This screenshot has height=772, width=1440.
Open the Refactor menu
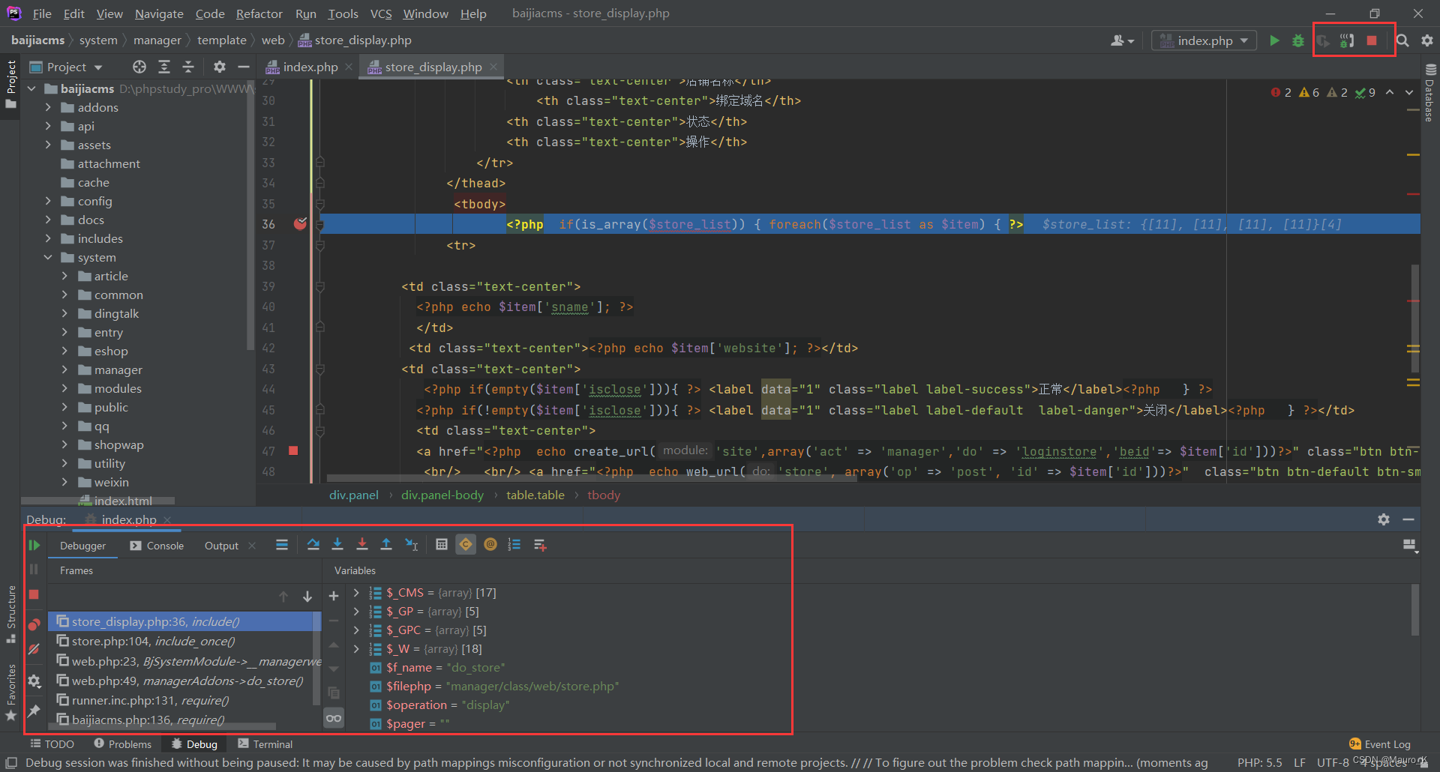(x=259, y=13)
